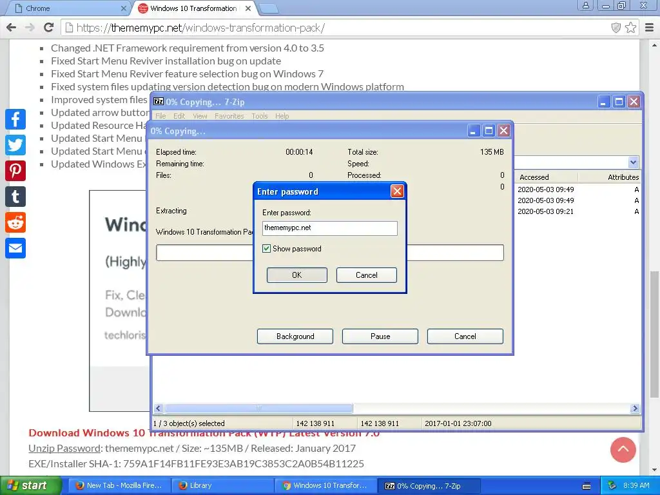
Task: Click the extraction progress bar
Action: click(x=329, y=253)
